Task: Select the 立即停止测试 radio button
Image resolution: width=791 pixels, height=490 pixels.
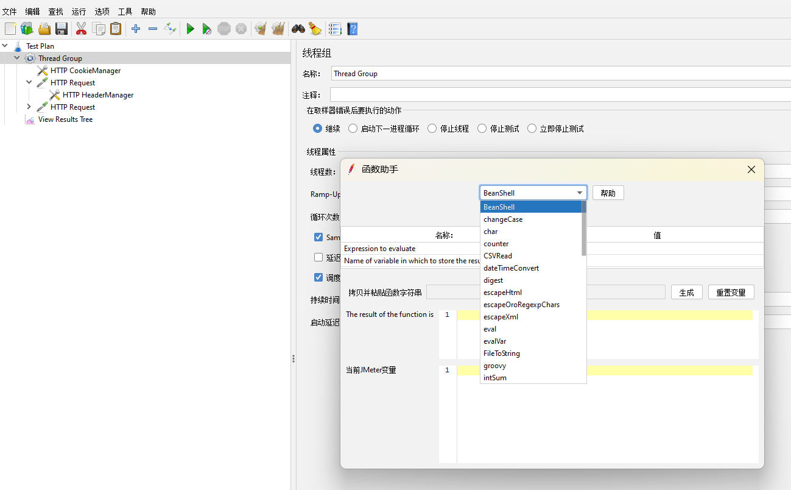Action: pos(532,129)
